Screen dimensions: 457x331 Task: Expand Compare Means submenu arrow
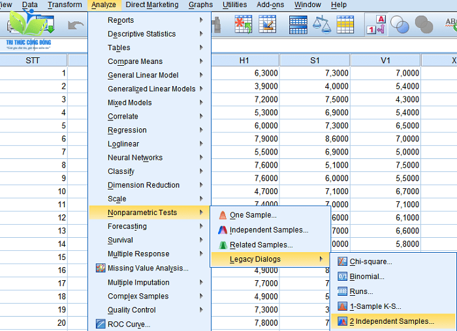(201, 61)
